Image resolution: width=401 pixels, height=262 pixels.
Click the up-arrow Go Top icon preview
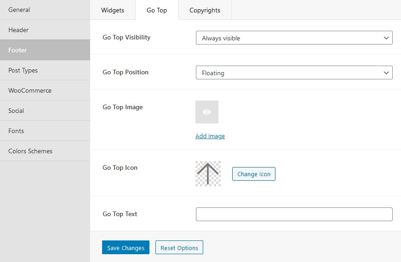tap(208, 173)
